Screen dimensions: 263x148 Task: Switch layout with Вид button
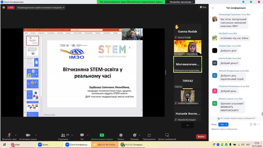point(203,7)
